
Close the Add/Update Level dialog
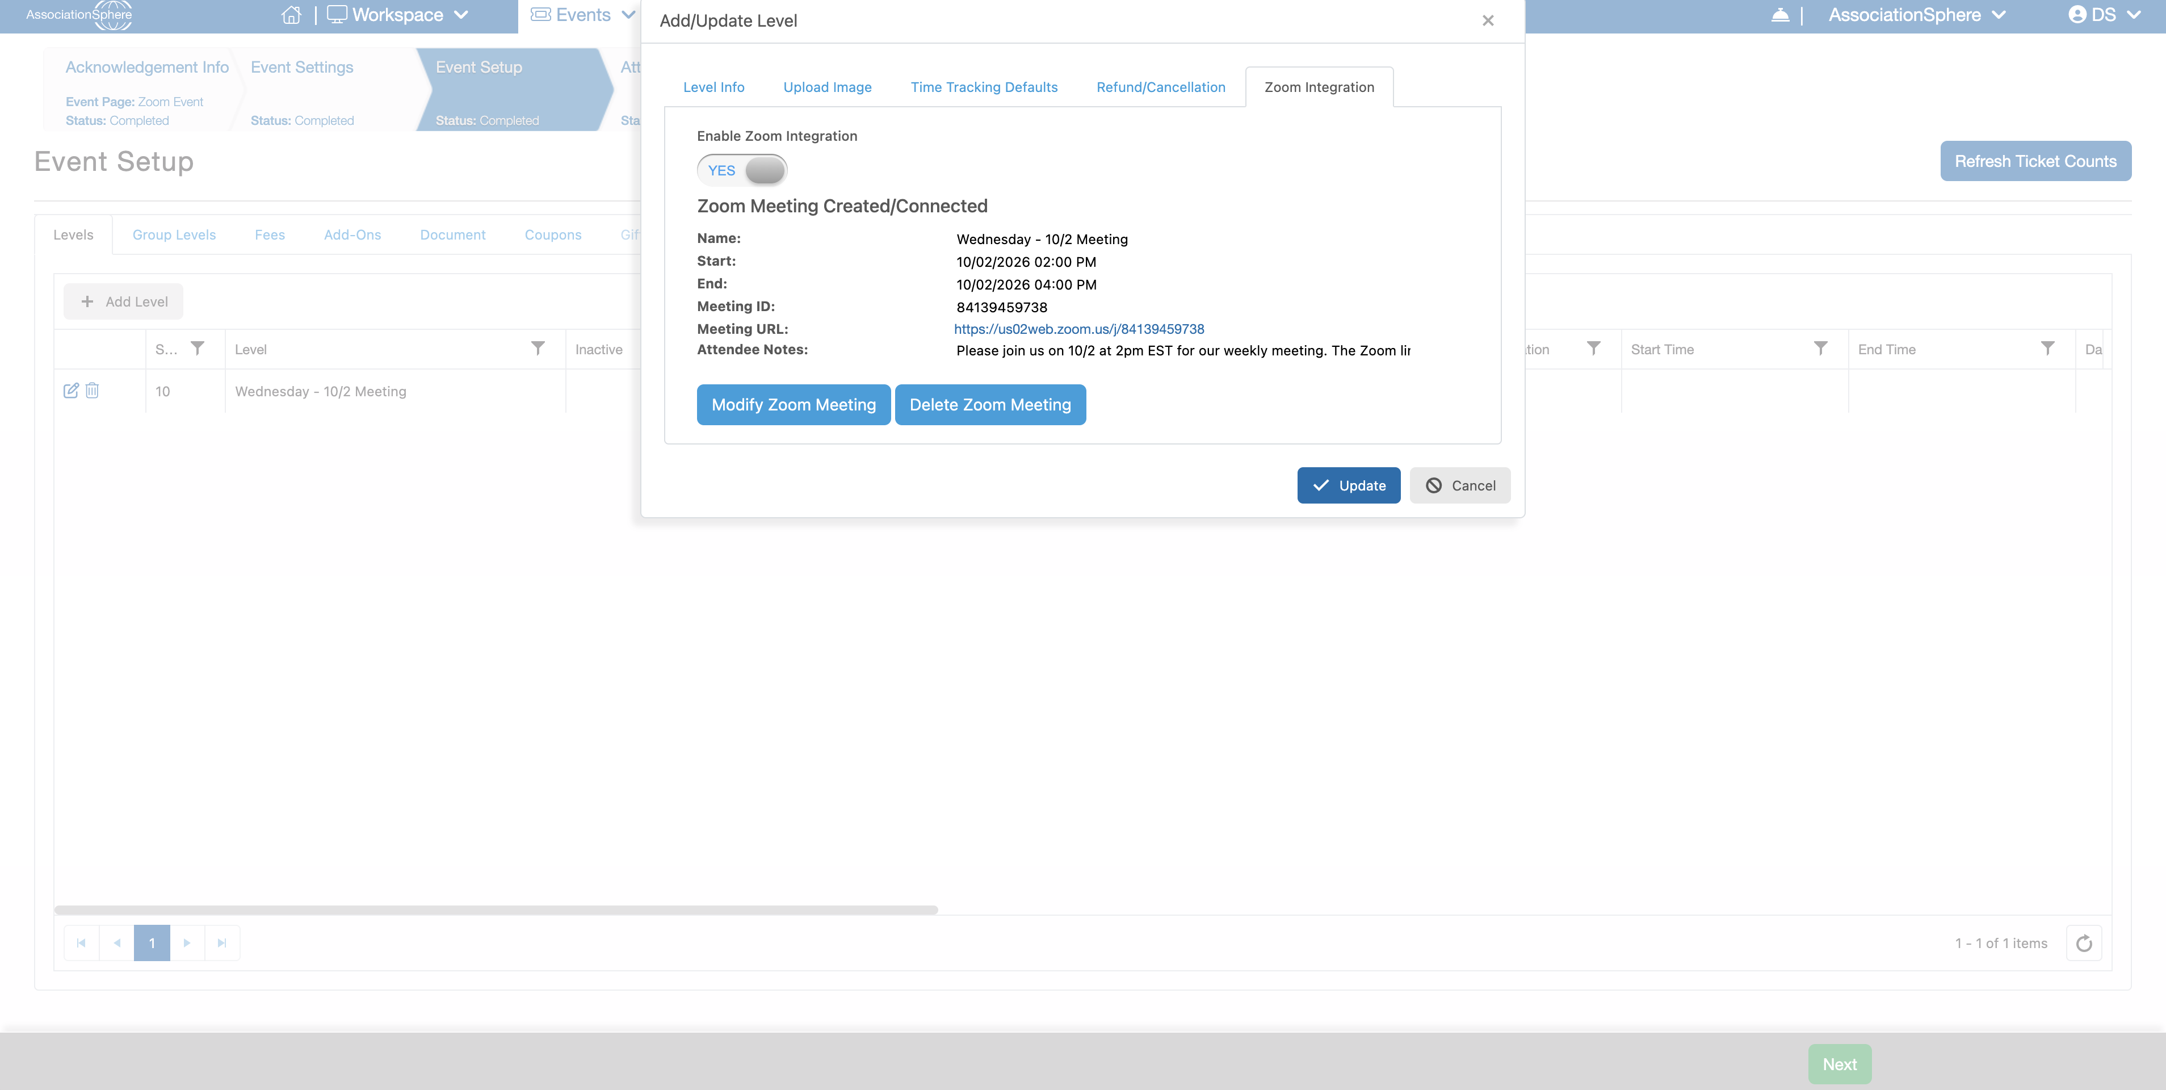[1488, 20]
